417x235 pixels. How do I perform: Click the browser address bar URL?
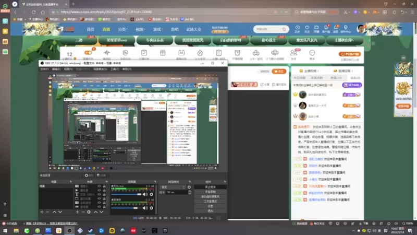[106, 12]
